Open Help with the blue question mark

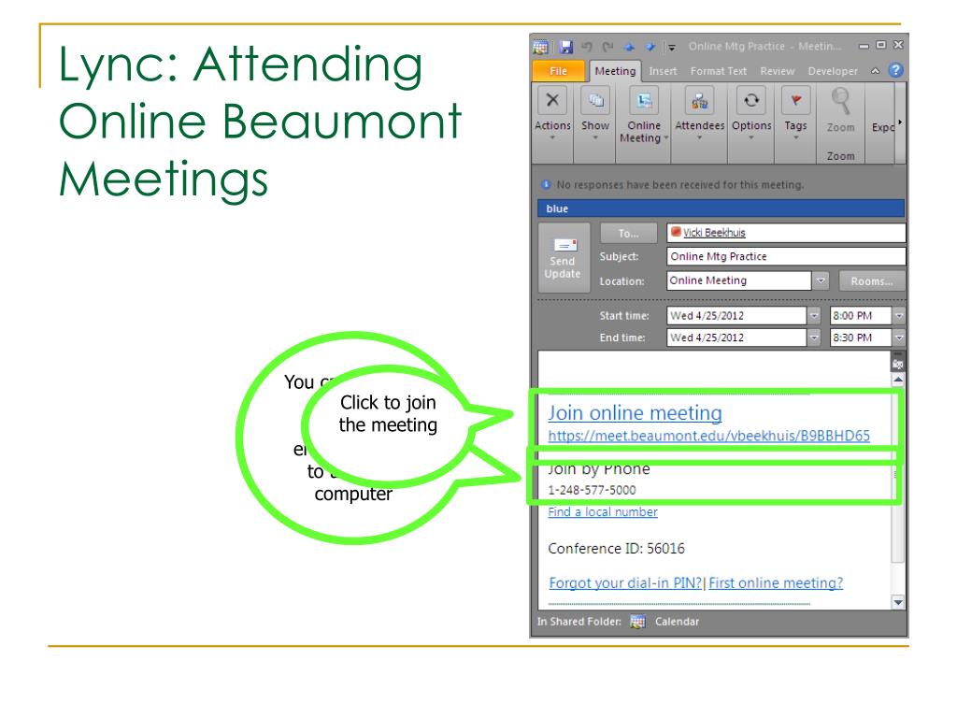click(895, 70)
